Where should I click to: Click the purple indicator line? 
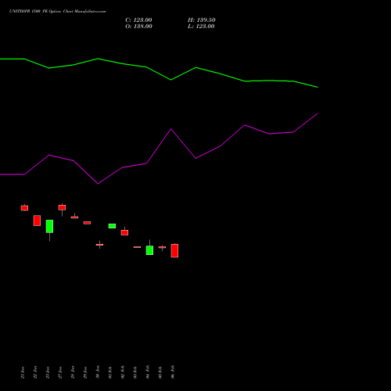coord(159,149)
